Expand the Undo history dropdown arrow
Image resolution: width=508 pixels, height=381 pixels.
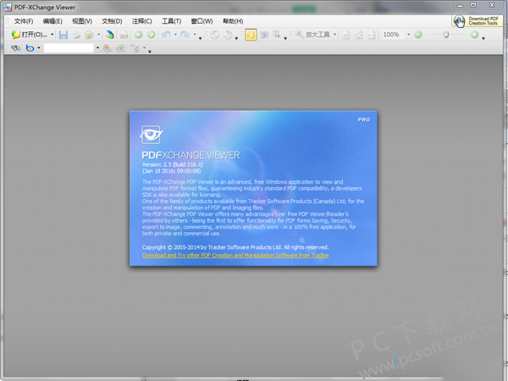coord(175,35)
